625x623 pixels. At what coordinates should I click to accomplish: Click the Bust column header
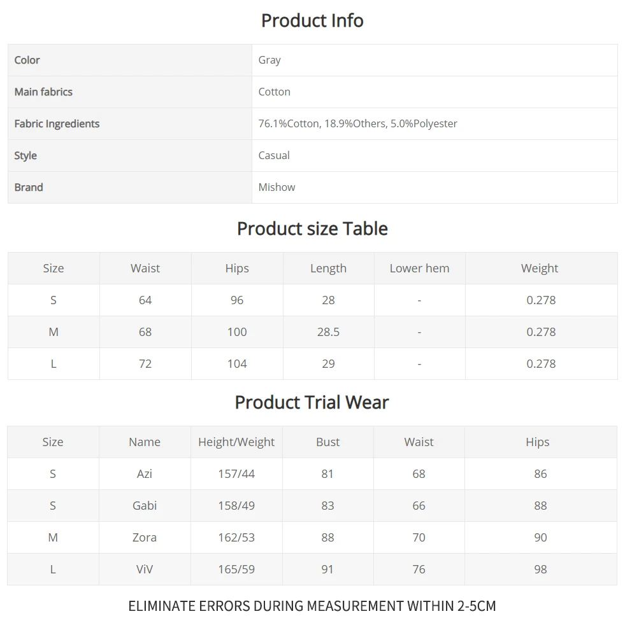[327, 442]
